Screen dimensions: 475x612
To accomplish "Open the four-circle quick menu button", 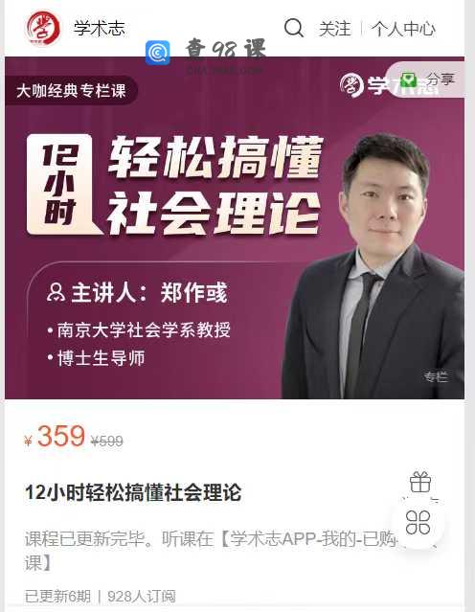I will point(418,522).
